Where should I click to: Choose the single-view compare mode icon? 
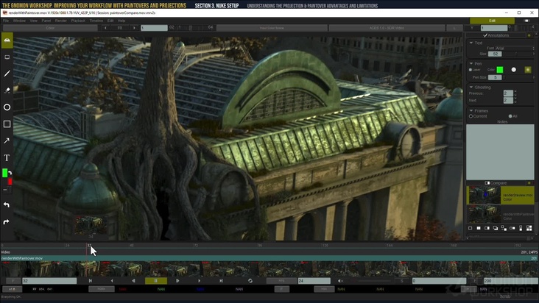coord(471,228)
